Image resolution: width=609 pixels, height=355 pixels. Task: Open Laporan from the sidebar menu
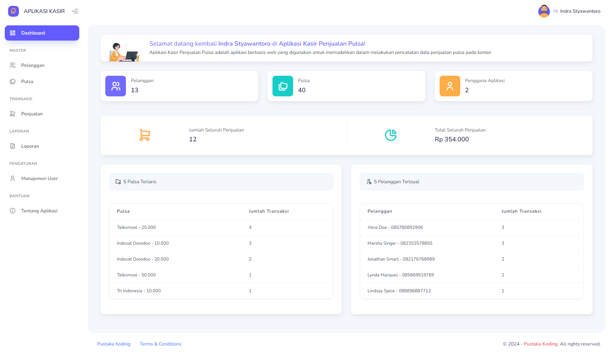(x=30, y=146)
